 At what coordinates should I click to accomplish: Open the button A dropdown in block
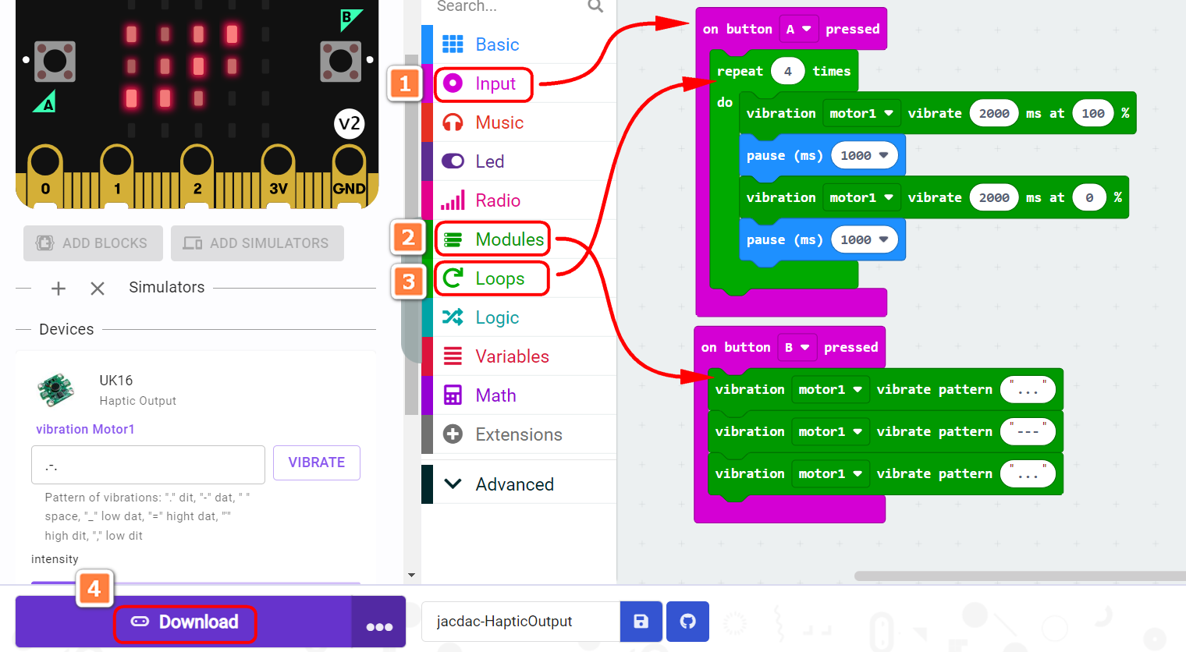(798, 30)
